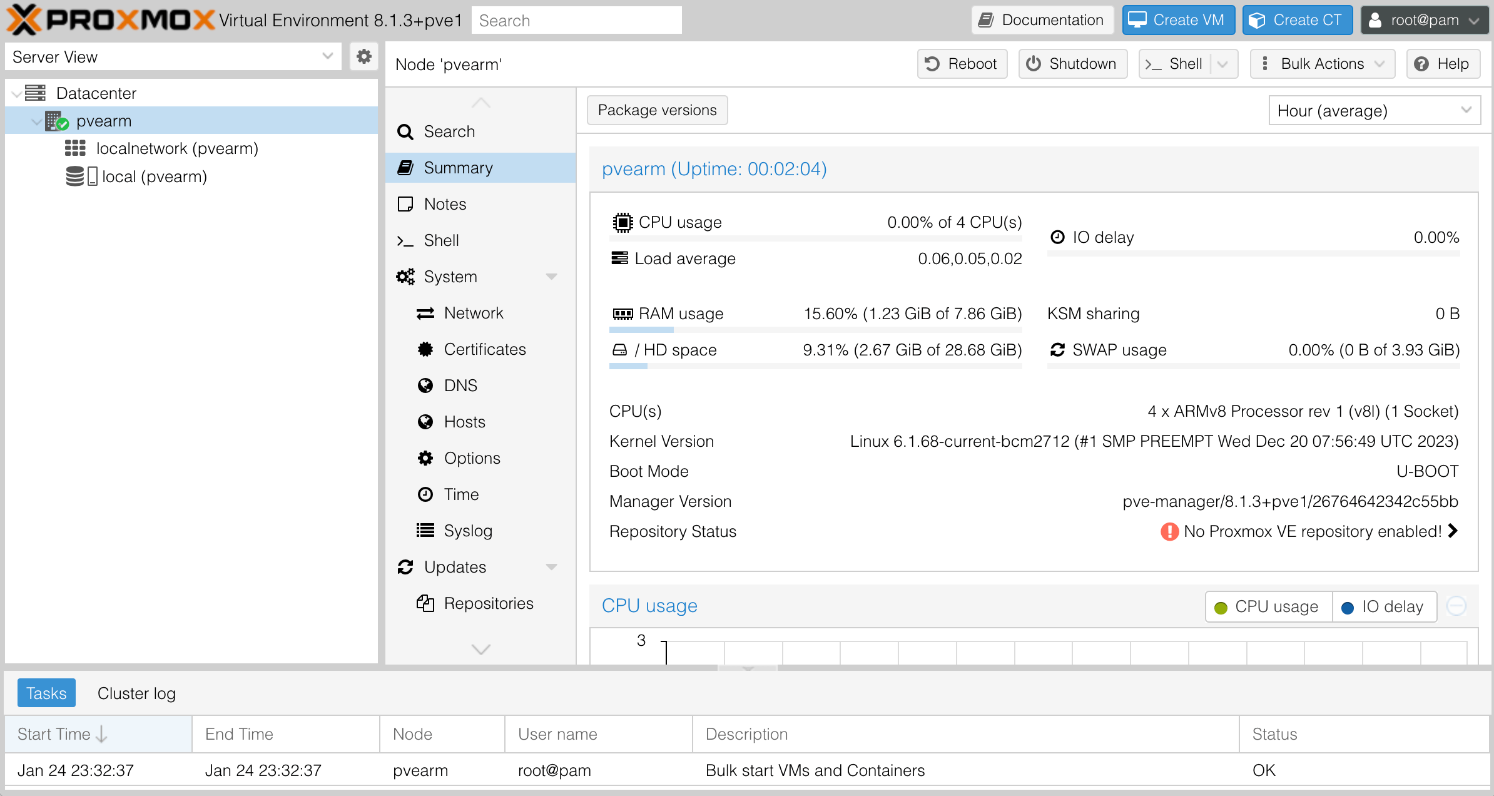1494x796 pixels.
Task: Collapse the pvearm tree node
Action: coord(37,121)
